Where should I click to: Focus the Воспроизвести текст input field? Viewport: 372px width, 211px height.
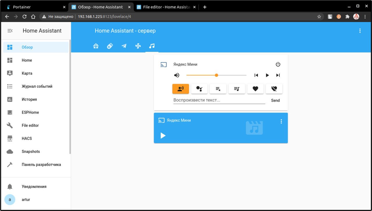[x=219, y=100]
